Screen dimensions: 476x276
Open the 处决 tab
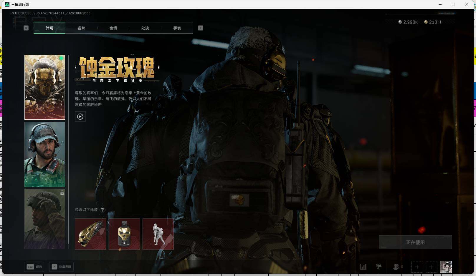[145, 28]
